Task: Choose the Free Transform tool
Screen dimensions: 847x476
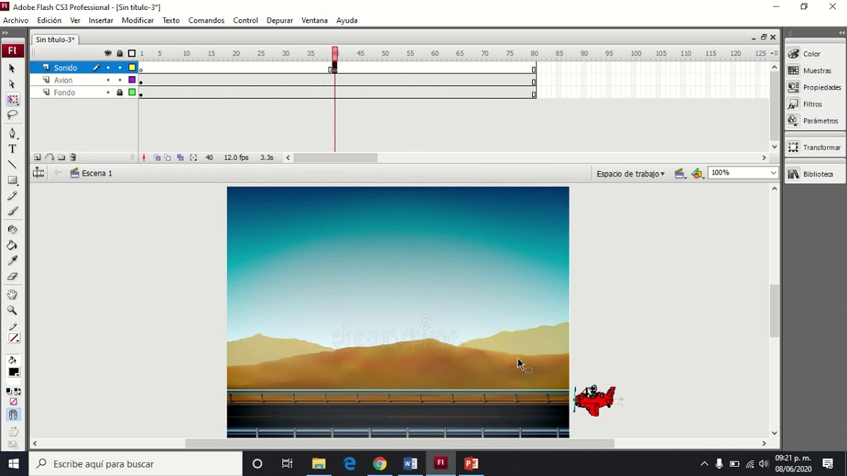Action: (13, 100)
